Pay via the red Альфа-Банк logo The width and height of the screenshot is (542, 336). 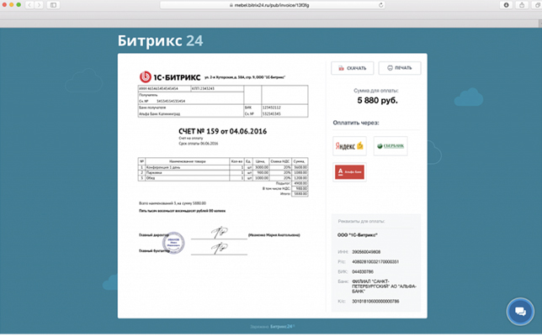tap(349, 172)
